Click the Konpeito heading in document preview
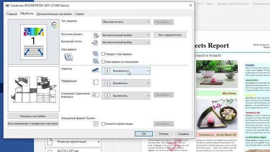The height and width of the screenshot is (152, 270). pos(250,65)
